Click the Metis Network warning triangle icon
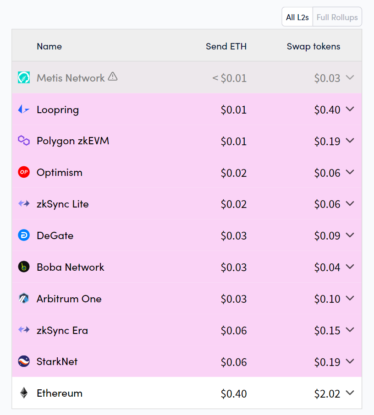The image size is (374, 415). point(113,77)
